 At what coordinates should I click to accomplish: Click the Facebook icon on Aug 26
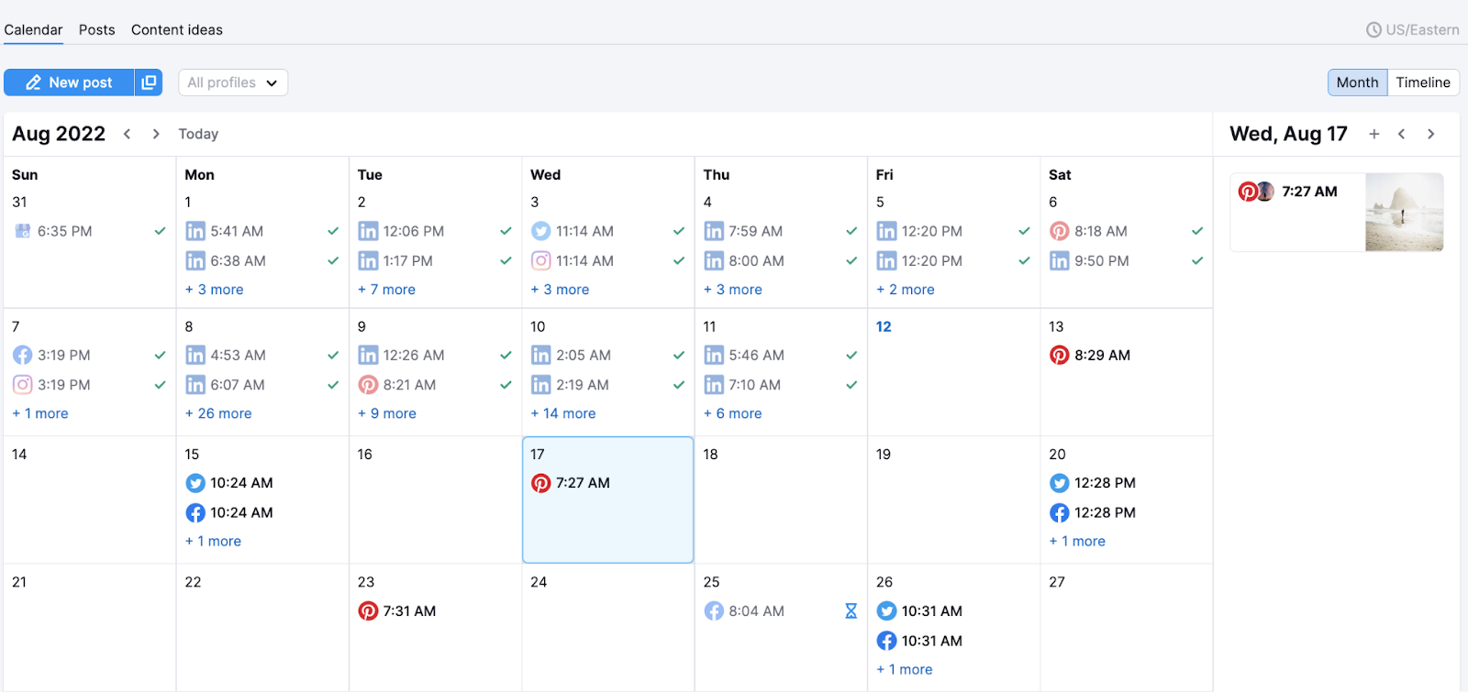[x=886, y=641]
